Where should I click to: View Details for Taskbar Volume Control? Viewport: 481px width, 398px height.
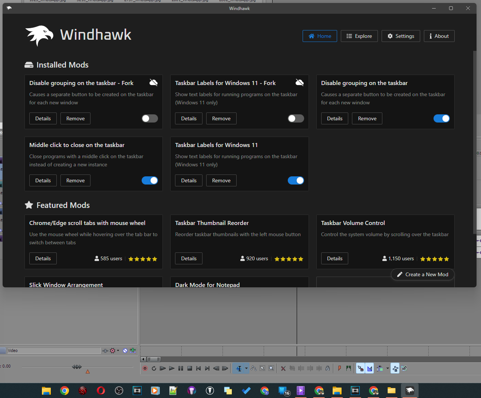click(x=335, y=258)
